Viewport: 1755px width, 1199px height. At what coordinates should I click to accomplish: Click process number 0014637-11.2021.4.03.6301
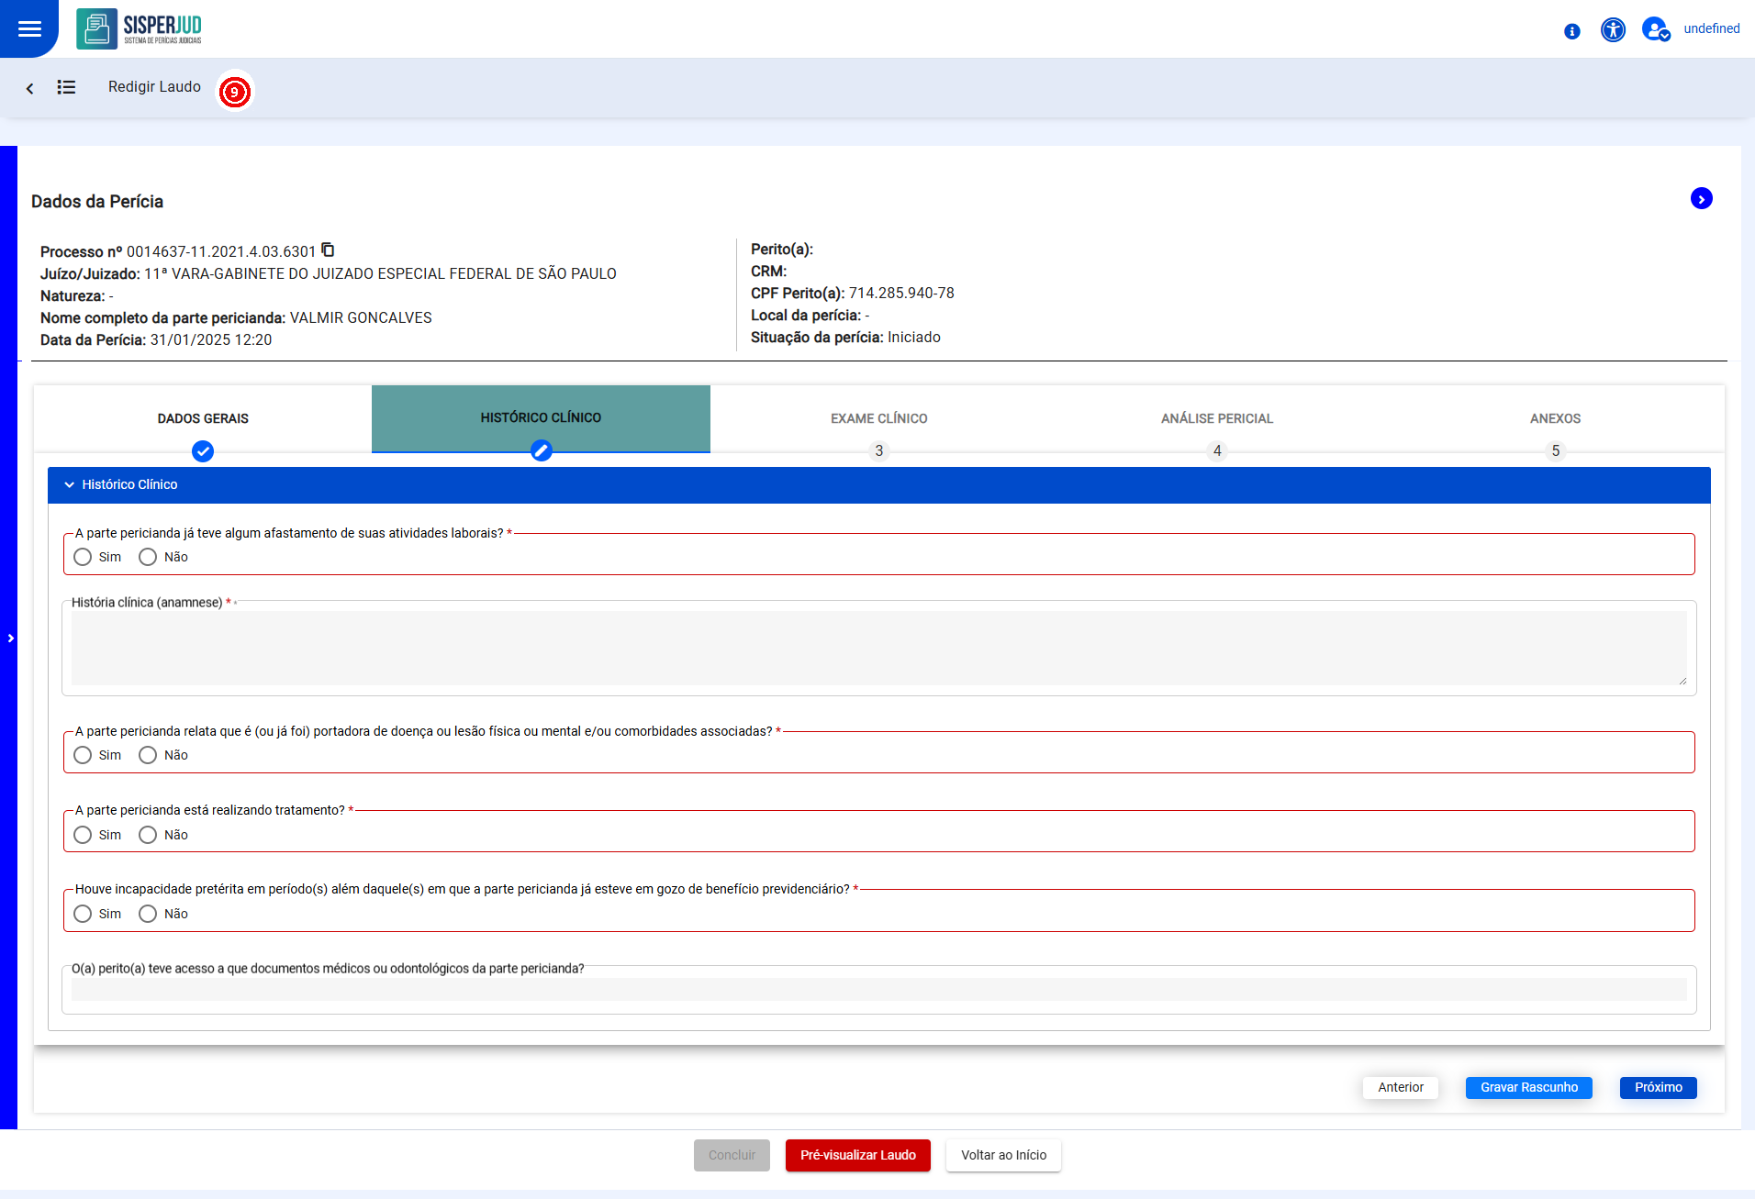click(x=221, y=251)
